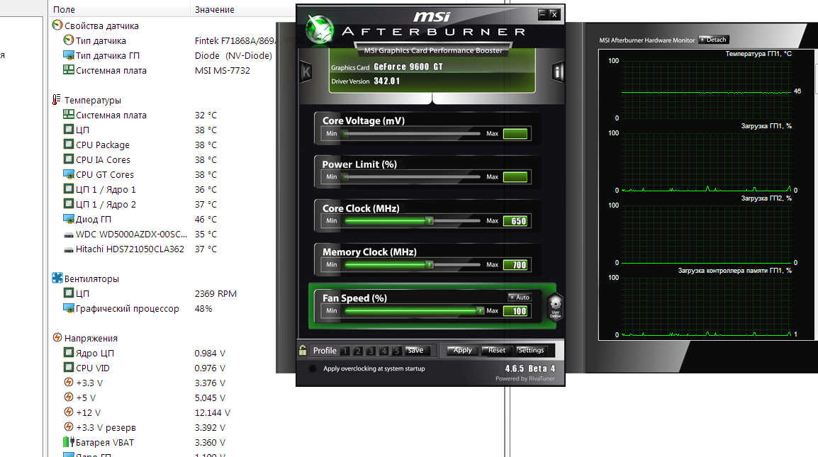Open Afterburner Settings
Screen dimensions: 818x457
531,350
